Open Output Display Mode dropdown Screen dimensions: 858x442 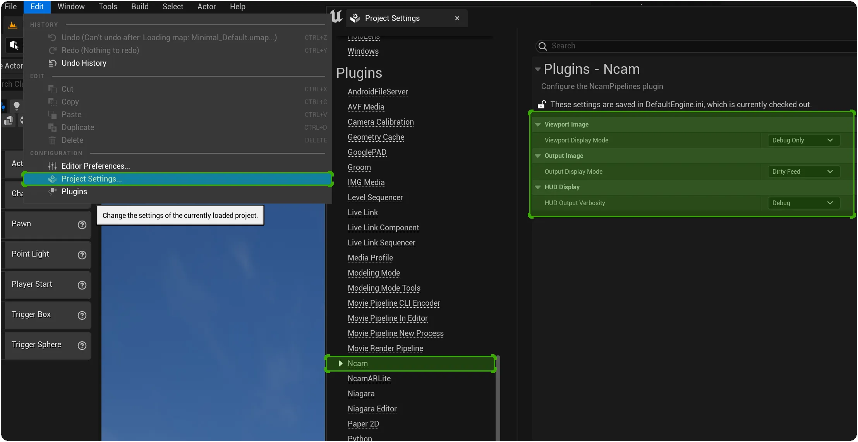pyautogui.click(x=804, y=171)
